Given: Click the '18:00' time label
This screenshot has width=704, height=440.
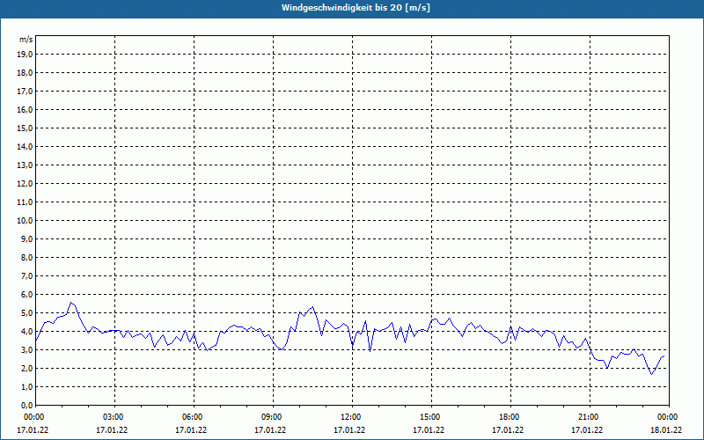Looking at the screenshot, I should coord(510,417).
